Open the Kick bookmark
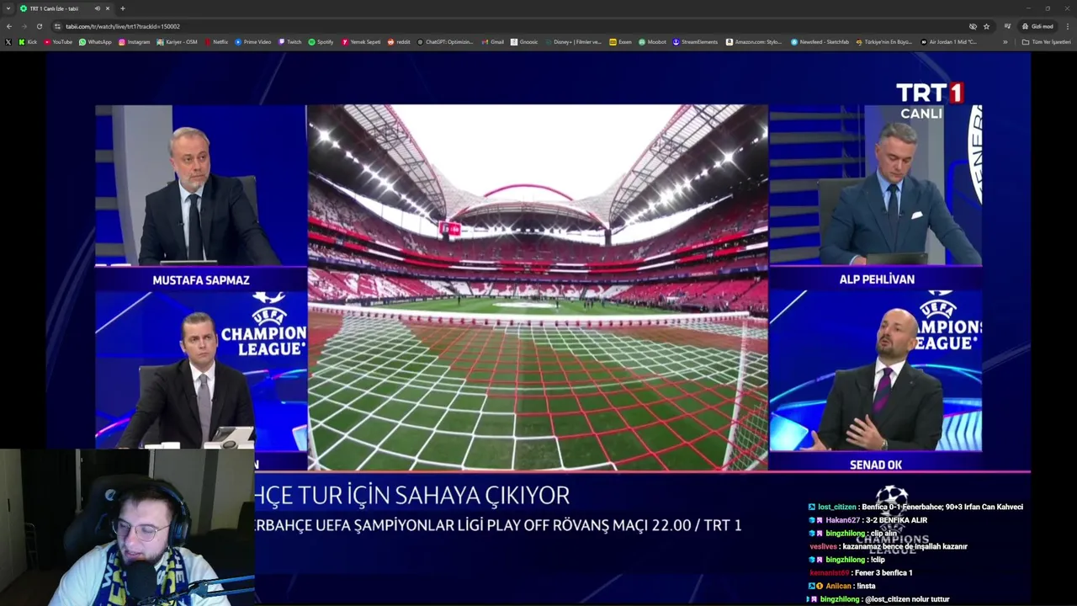Screen dimensions: 1077x606 28,42
